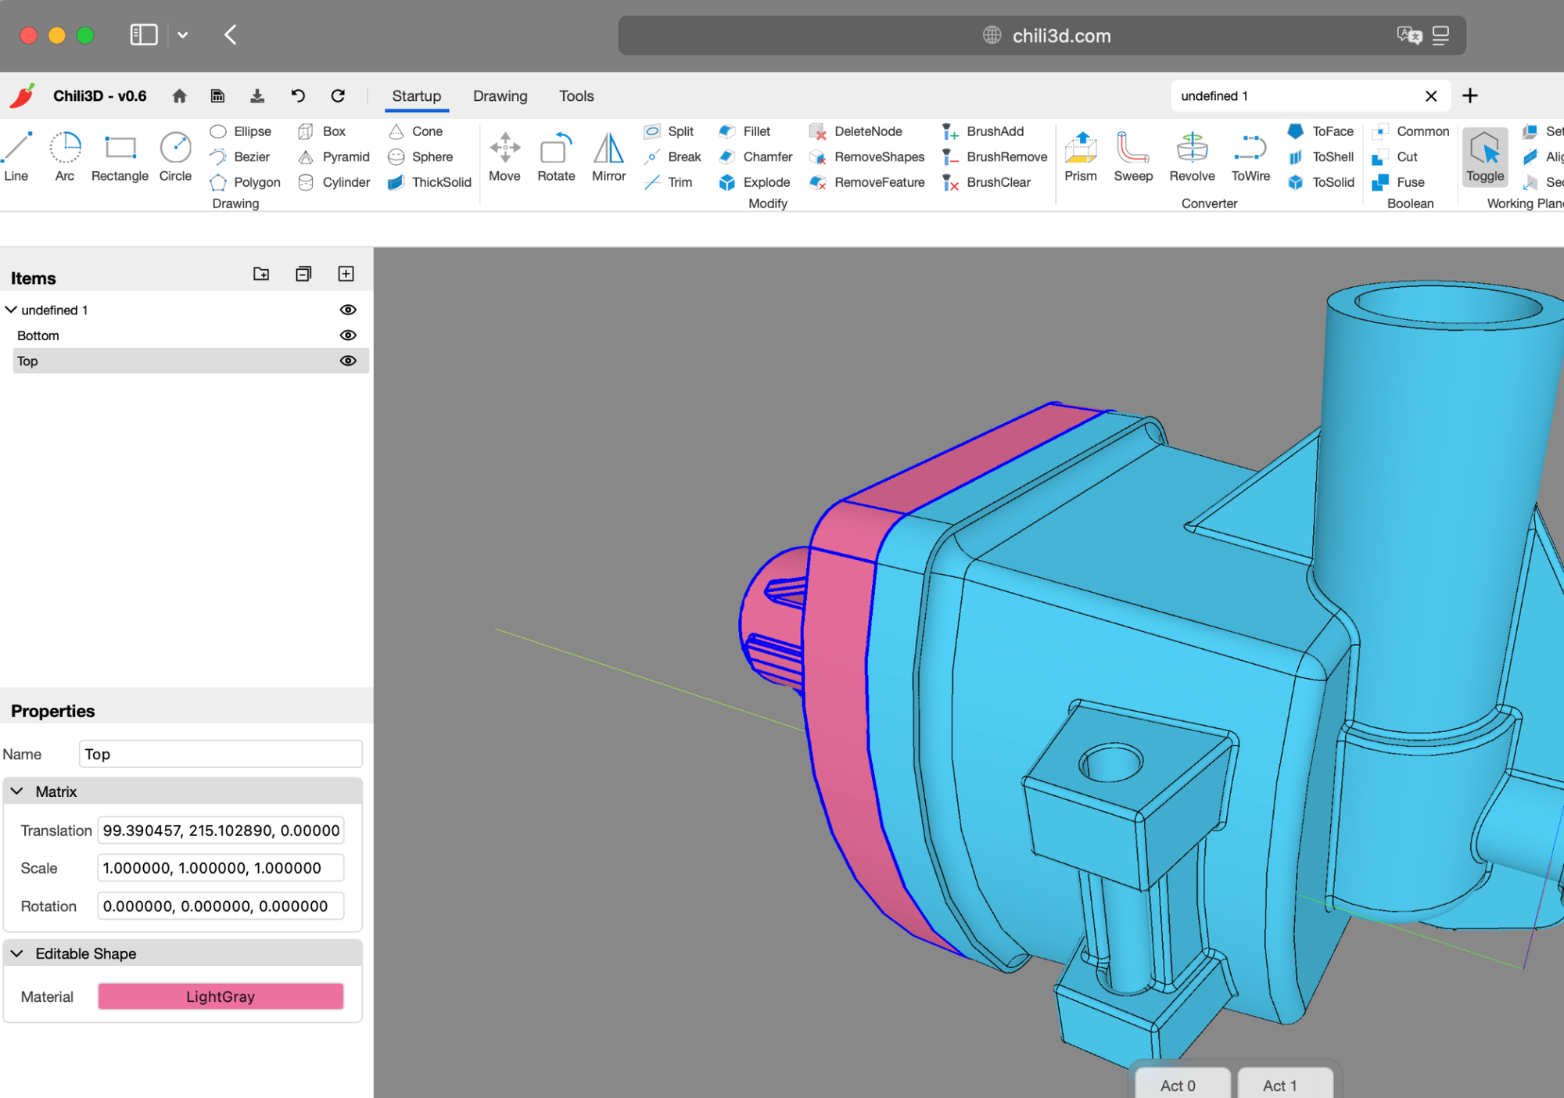
Task: Open the Drawing ribbon tab
Action: 500,96
